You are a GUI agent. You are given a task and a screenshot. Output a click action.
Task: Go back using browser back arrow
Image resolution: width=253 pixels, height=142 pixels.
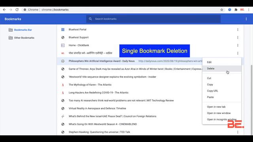4,9
